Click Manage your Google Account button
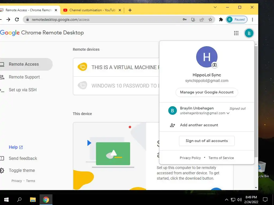 (x=207, y=92)
